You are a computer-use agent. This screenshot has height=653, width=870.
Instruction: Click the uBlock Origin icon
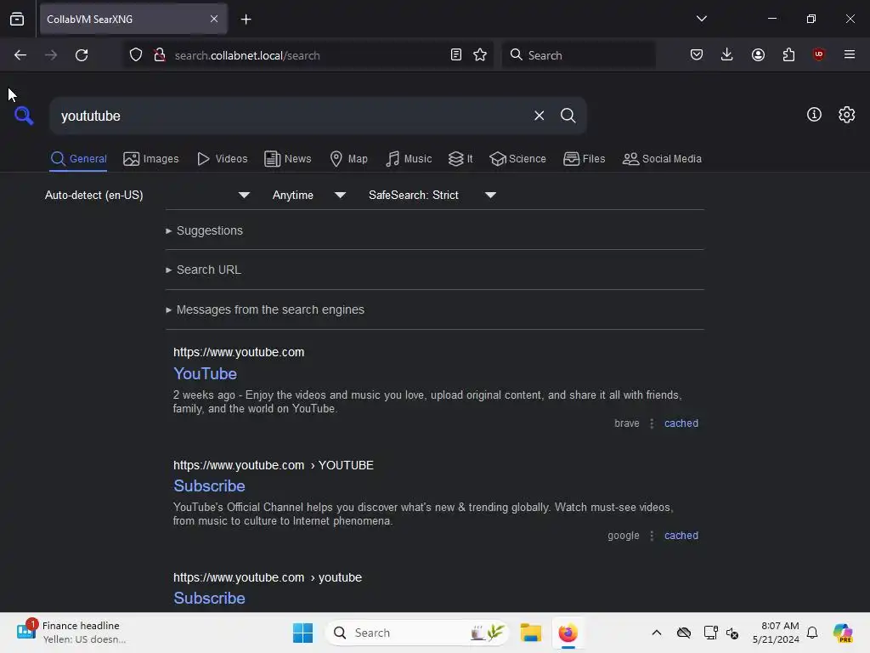[x=818, y=54]
